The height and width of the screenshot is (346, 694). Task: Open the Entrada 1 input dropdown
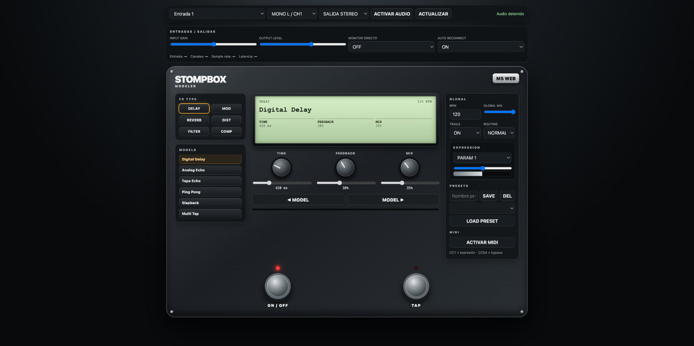(x=218, y=14)
